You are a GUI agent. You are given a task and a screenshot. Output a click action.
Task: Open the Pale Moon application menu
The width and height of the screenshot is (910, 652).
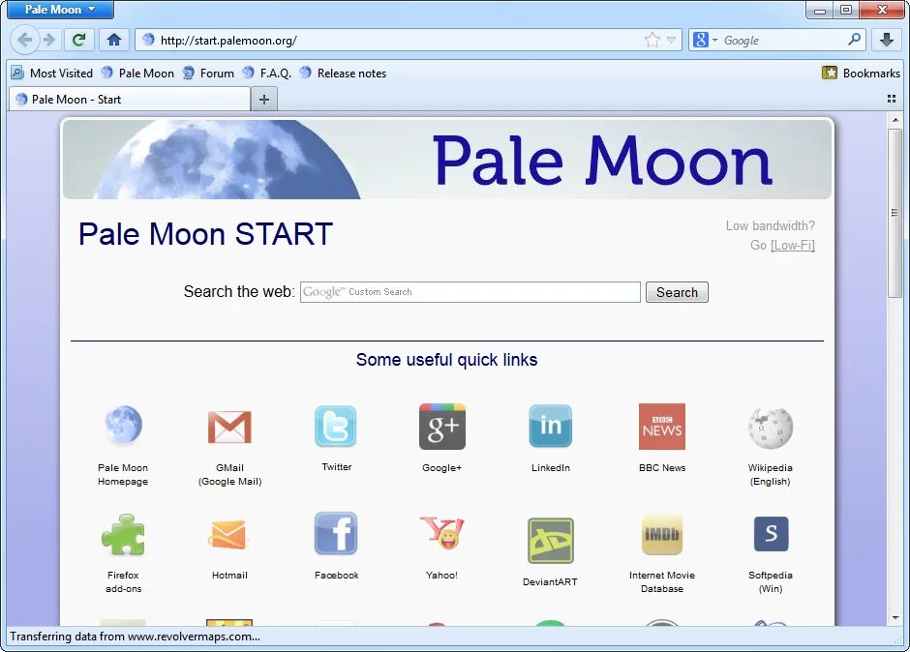60,10
